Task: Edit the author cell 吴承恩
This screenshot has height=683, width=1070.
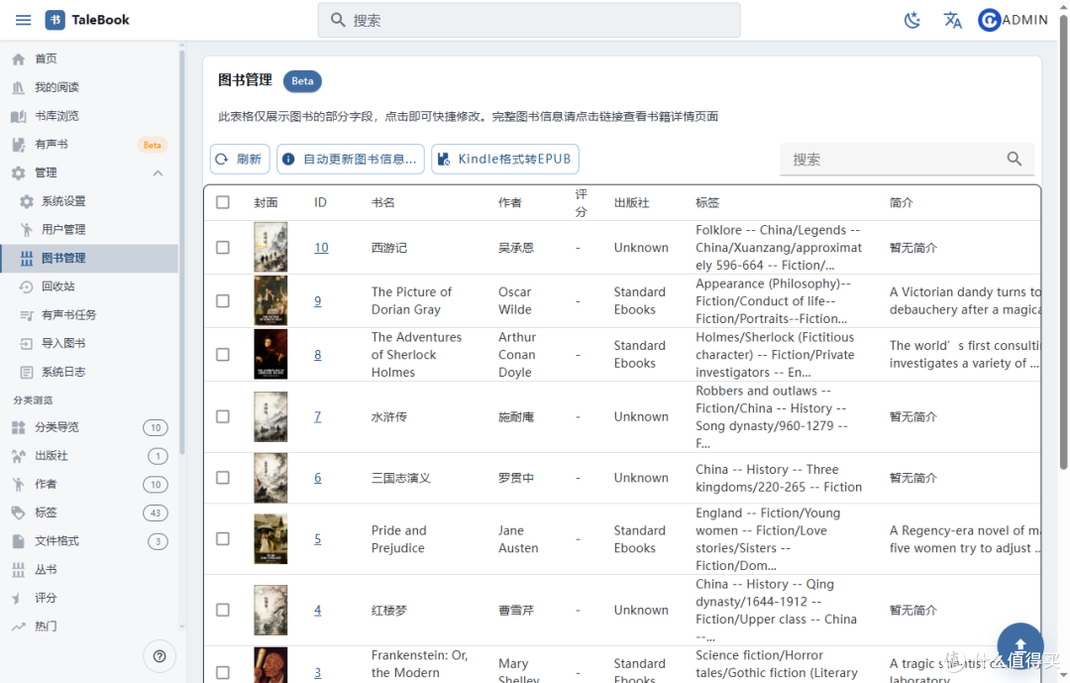Action: (x=516, y=247)
